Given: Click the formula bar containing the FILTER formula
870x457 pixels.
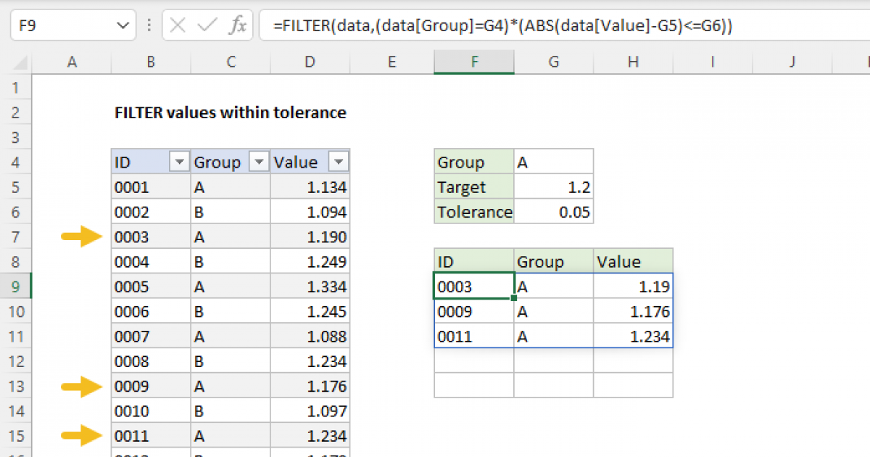Looking at the screenshot, I should (x=435, y=25).
